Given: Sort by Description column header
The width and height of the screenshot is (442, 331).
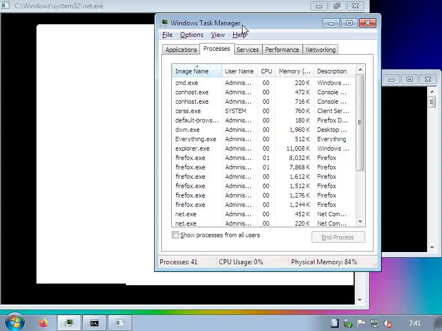Looking at the screenshot, I should point(334,71).
